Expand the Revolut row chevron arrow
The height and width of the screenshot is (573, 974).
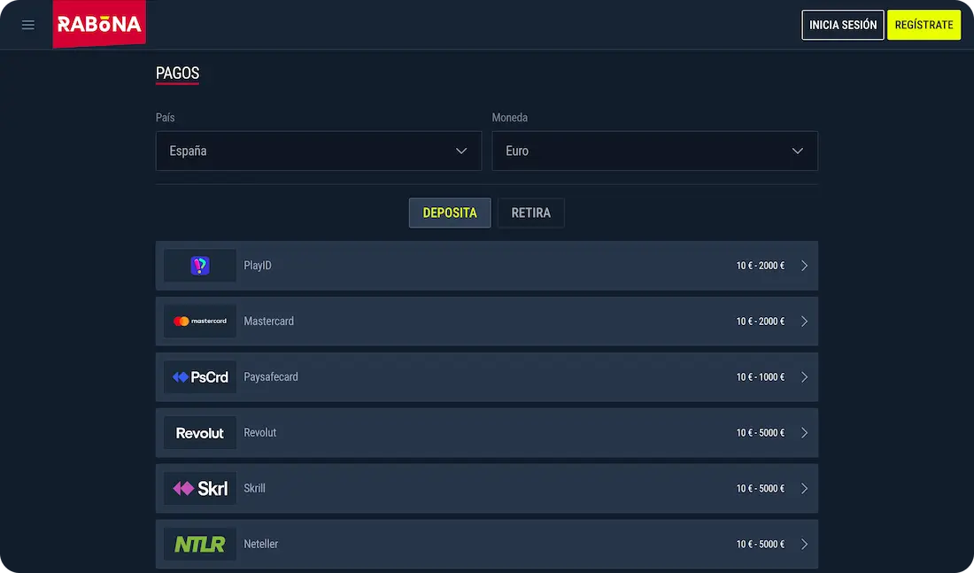click(804, 433)
